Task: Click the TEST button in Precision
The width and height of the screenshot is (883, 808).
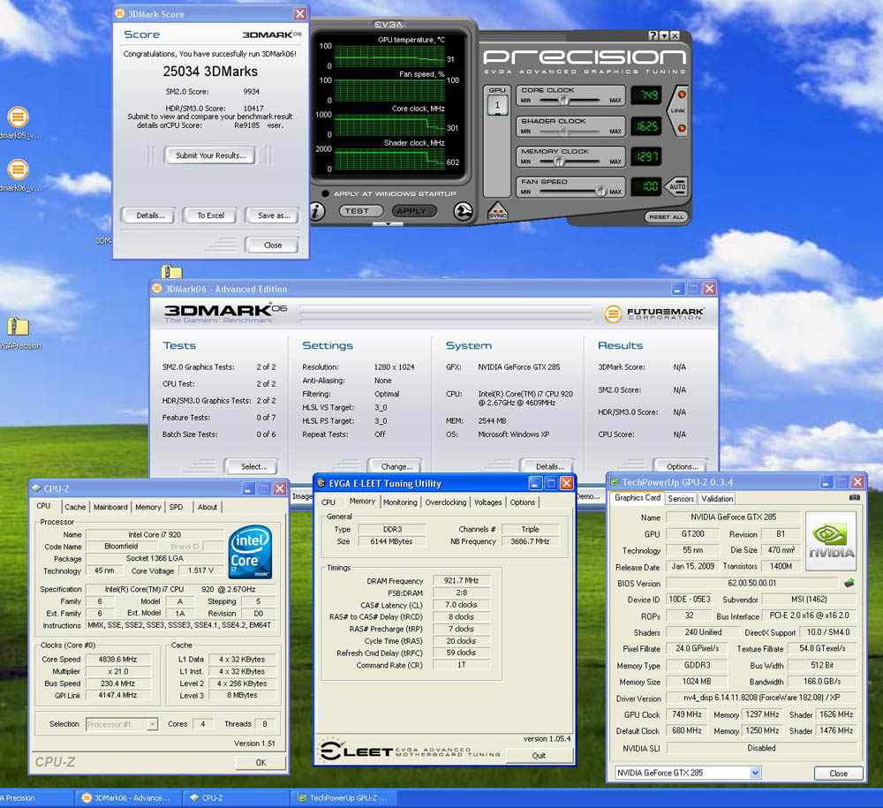Action: point(360,210)
